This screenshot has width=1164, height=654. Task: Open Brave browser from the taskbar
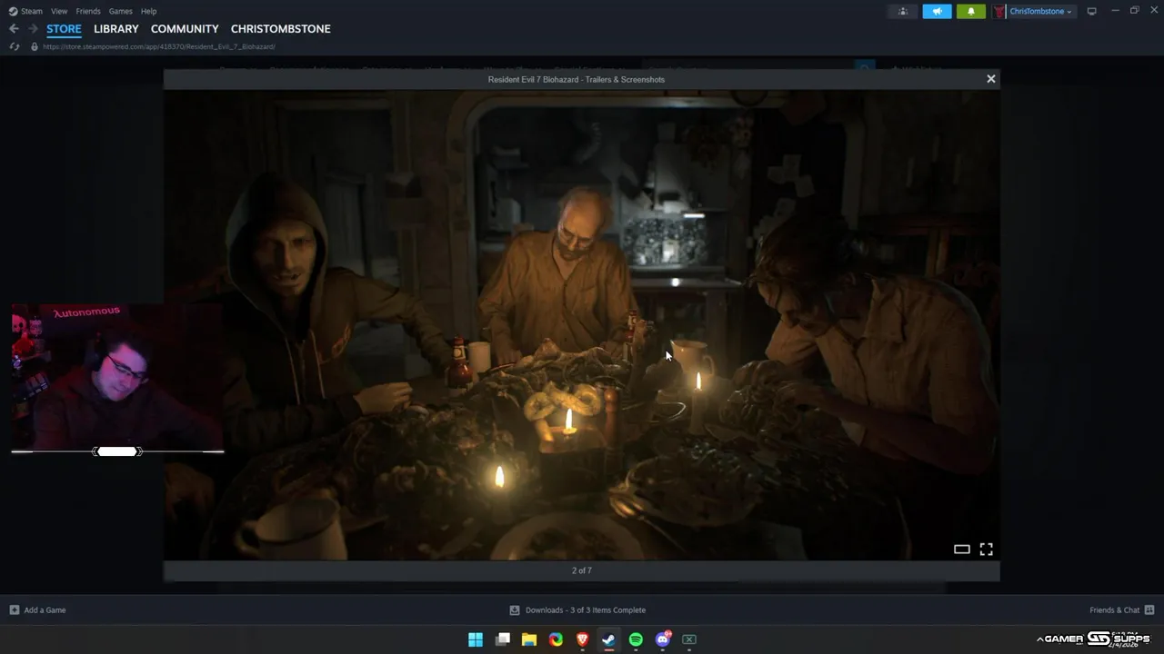[582, 639]
